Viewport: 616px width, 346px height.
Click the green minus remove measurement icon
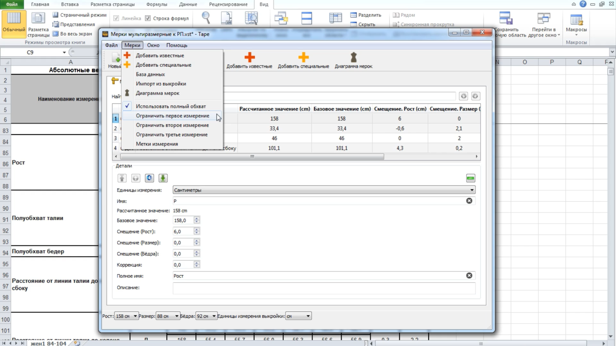[470, 178]
